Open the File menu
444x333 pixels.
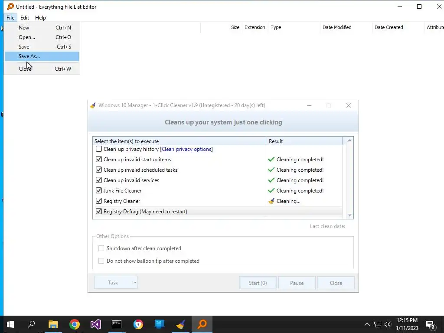(x=10, y=17)
